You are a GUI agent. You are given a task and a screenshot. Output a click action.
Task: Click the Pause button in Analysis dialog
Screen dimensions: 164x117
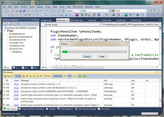point(87,56)
